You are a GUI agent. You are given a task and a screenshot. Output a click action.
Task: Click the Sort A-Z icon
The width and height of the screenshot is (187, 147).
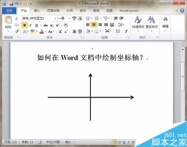pyautogui.click(x=118, y=31)
